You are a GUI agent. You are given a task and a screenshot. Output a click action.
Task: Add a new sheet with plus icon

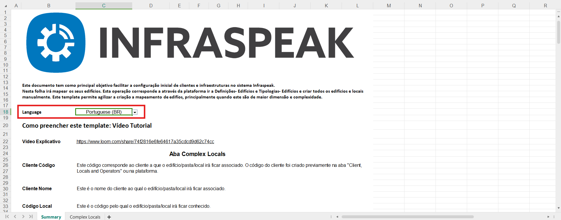109,217
